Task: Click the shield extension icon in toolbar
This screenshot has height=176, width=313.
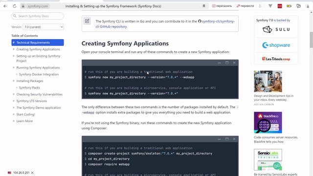Action: [x=298, y=6]
